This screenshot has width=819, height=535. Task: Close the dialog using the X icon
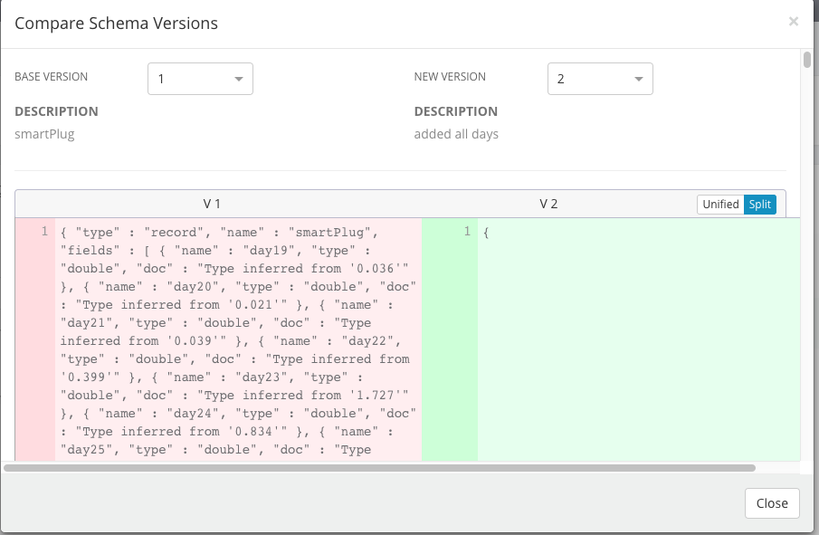(x=794, y=22)
